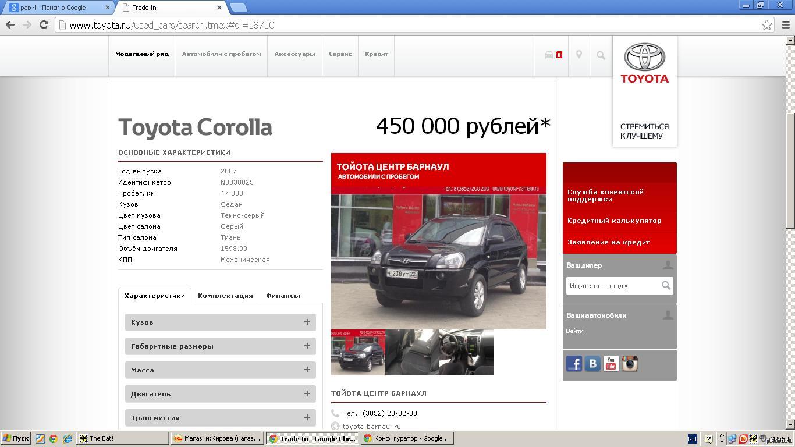Click the Войти login link
This screenshot has width=795, height=447.
pyautogui.click(x=574, y=331)
